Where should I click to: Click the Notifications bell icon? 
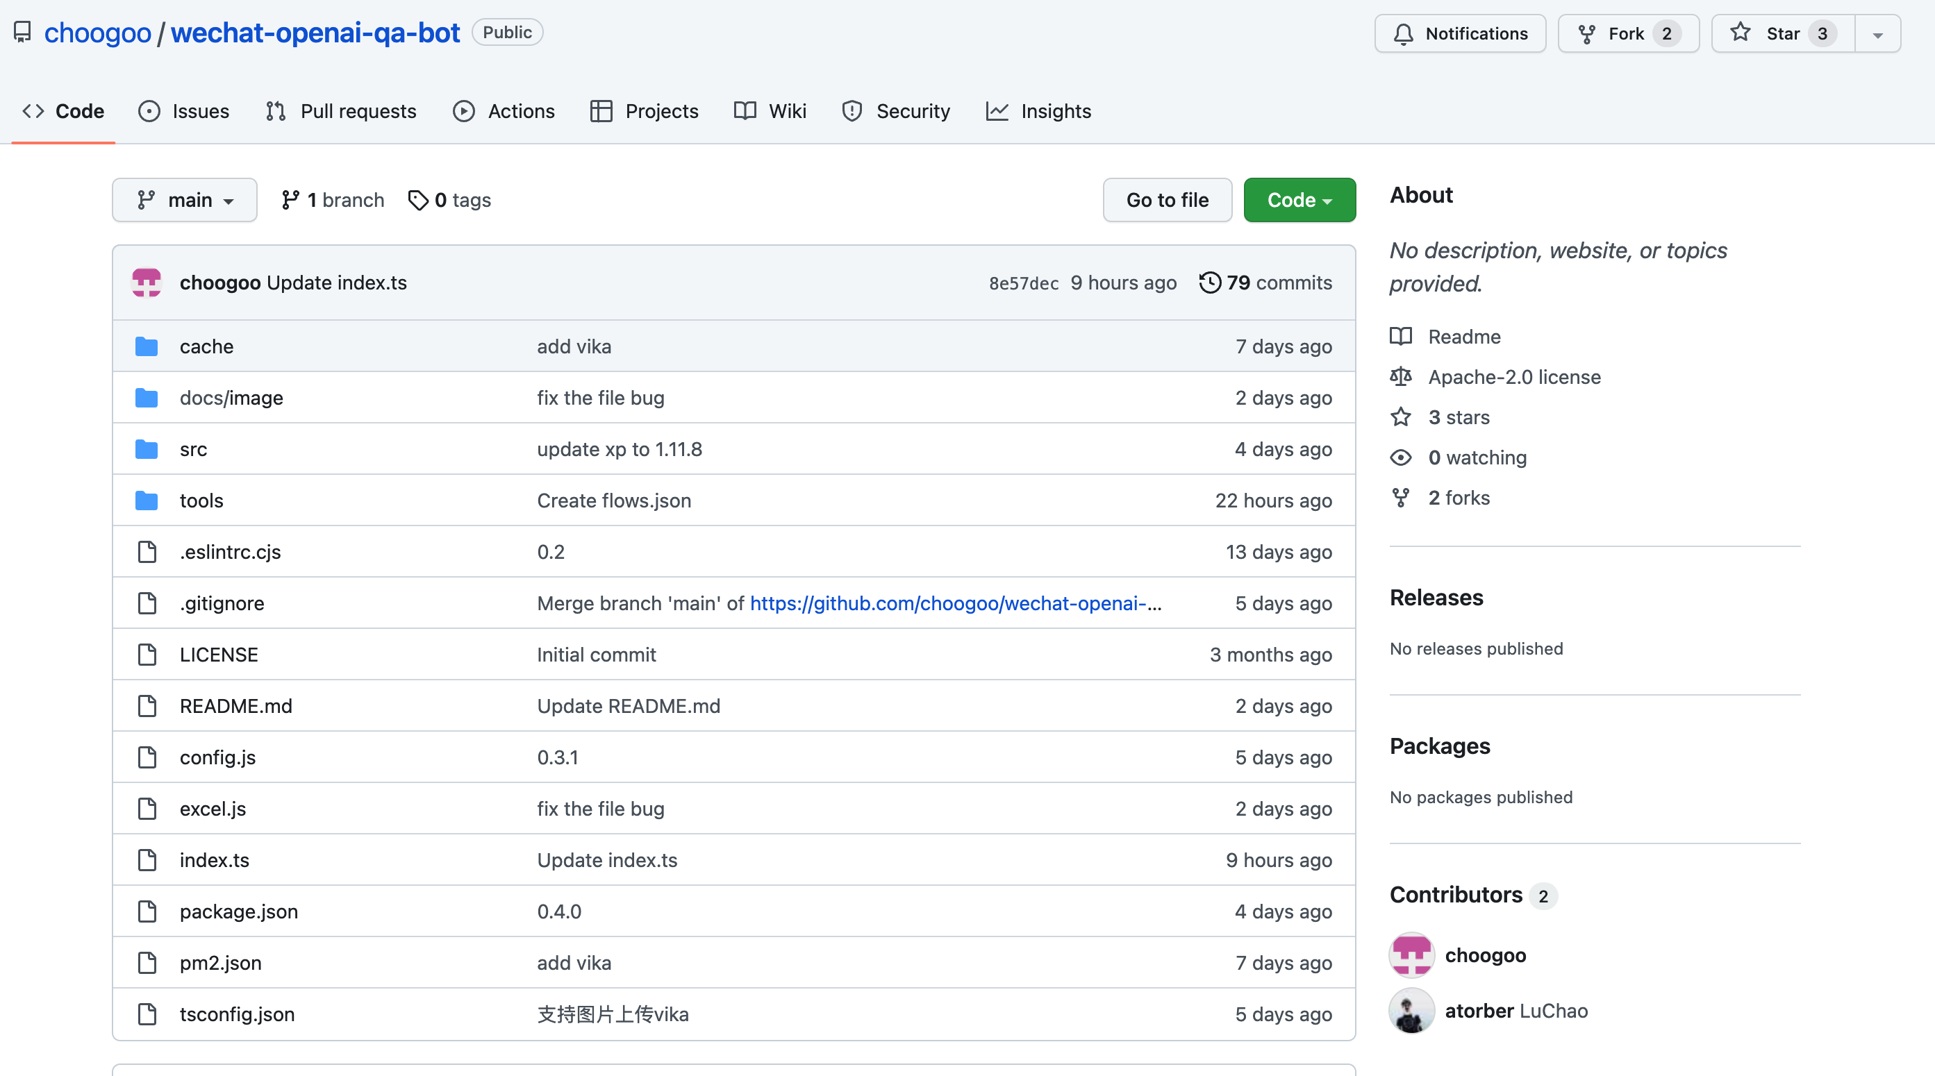pyautogui.click(x=1403, y=34)
